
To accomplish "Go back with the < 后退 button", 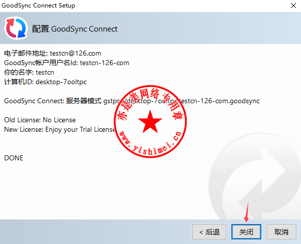I will click(209, 232).
